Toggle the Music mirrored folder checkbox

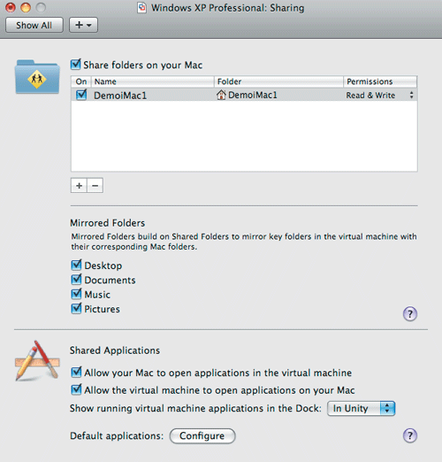coord(76,294)
